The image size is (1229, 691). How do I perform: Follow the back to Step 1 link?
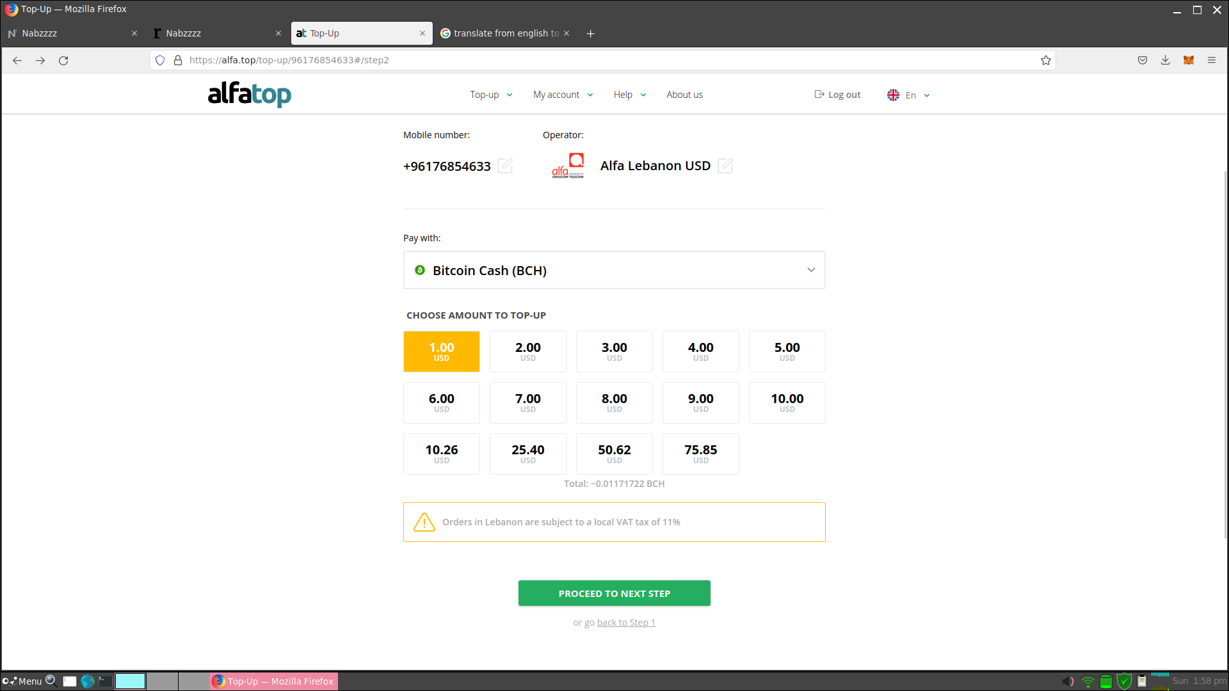pyautogui.click(x=626, y=623)
